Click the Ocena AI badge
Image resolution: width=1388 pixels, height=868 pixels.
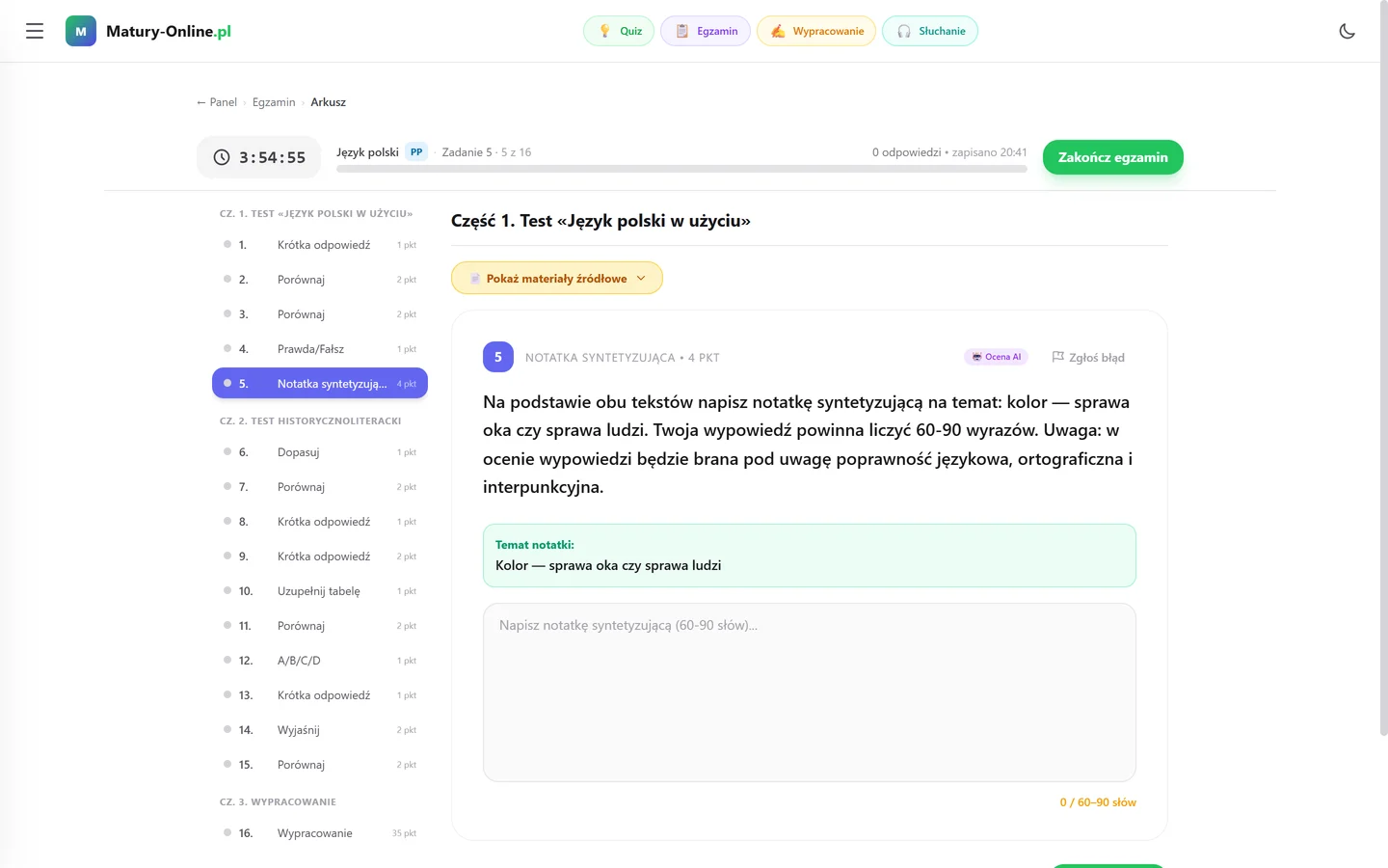pos(997,357)
